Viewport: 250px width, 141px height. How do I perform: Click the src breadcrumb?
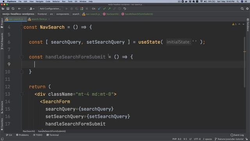[x=51, y=14]
